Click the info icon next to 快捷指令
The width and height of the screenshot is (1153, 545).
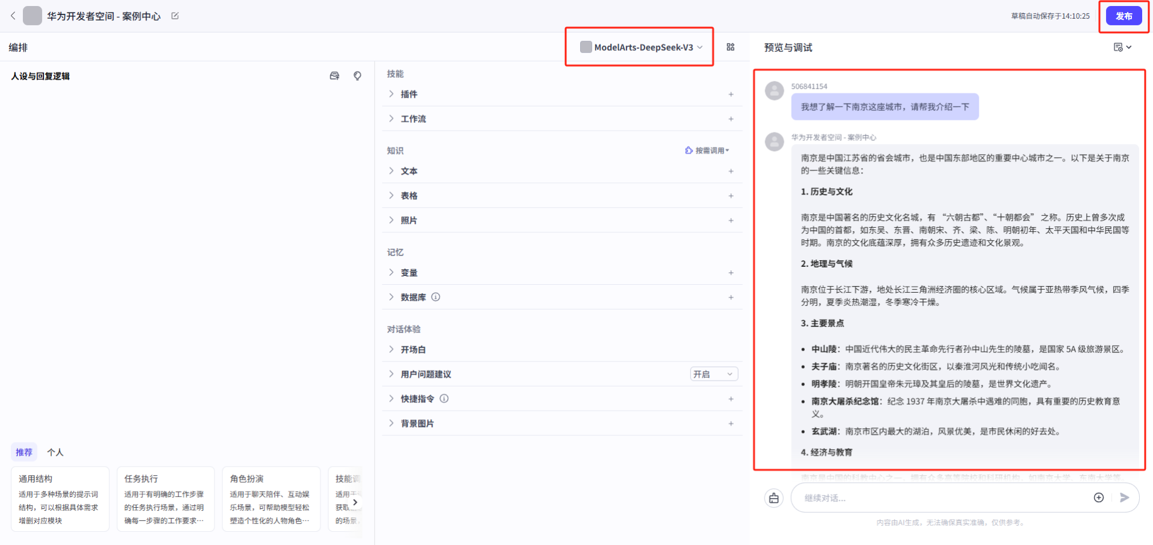[444, 399]
